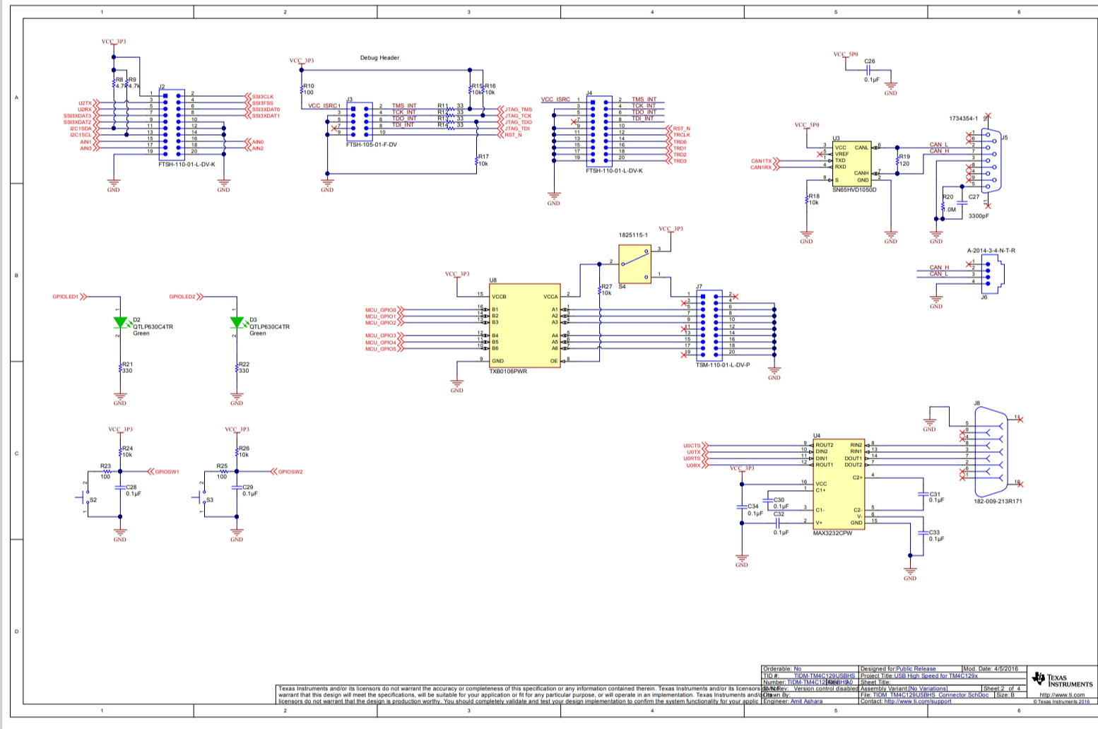Click the Texas Instruments logo

point(1062,680)
